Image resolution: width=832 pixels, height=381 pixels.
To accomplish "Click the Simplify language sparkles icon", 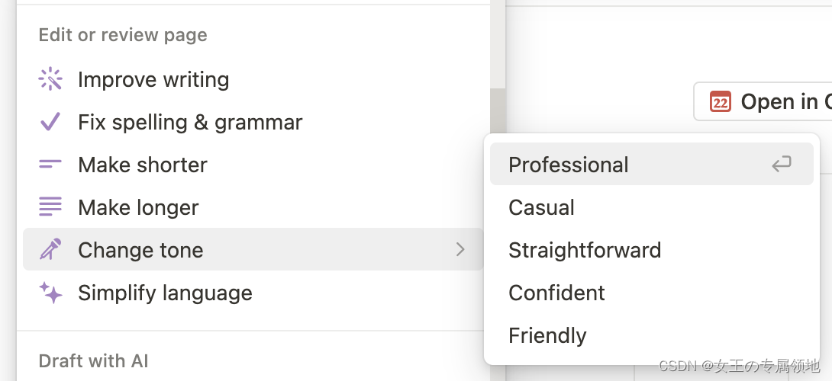I will point(50,293).
